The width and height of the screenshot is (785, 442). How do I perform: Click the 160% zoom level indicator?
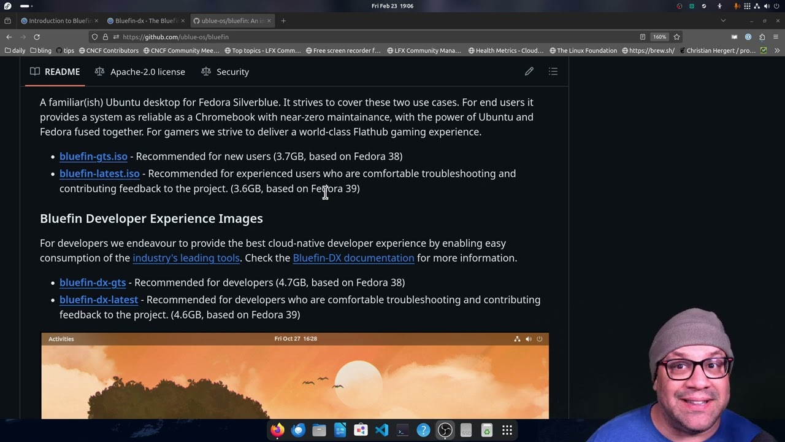(659, 37)
